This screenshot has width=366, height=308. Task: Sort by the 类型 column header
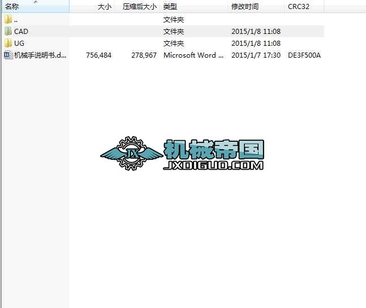[193, 7]
